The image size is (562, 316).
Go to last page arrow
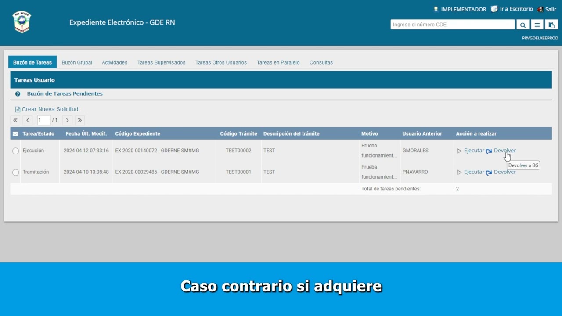[79, 120]
